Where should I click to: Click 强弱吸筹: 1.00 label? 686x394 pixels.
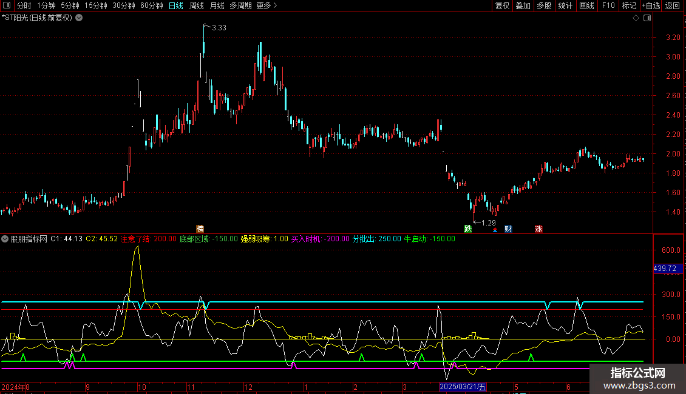pos(264,239)
